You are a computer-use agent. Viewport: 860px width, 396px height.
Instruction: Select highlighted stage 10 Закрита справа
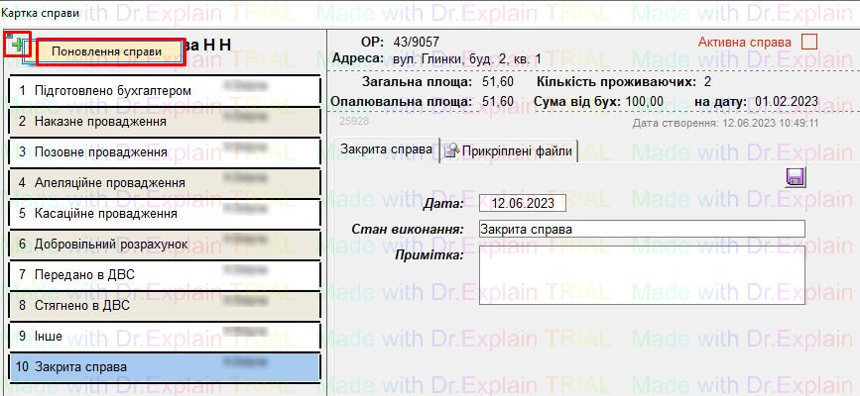pyautogui.click(x=164, y=367)
